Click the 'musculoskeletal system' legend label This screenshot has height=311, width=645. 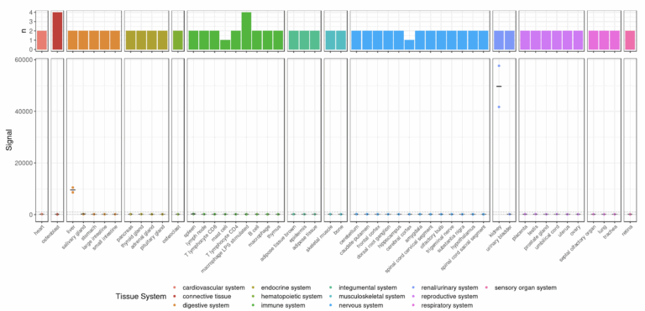pyautogui.click(x=372, y=296)
